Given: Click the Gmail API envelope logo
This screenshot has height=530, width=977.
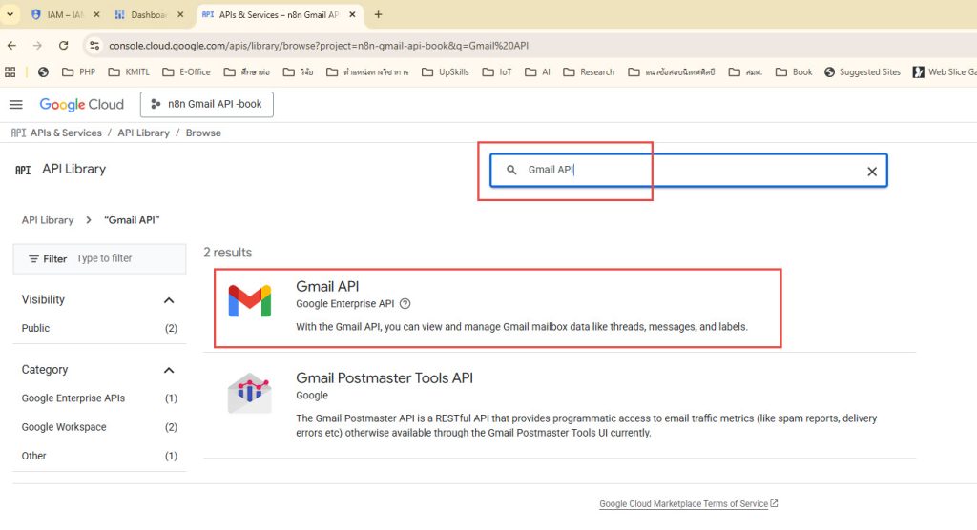Looking at the screenshot, I should click(249, 301).
